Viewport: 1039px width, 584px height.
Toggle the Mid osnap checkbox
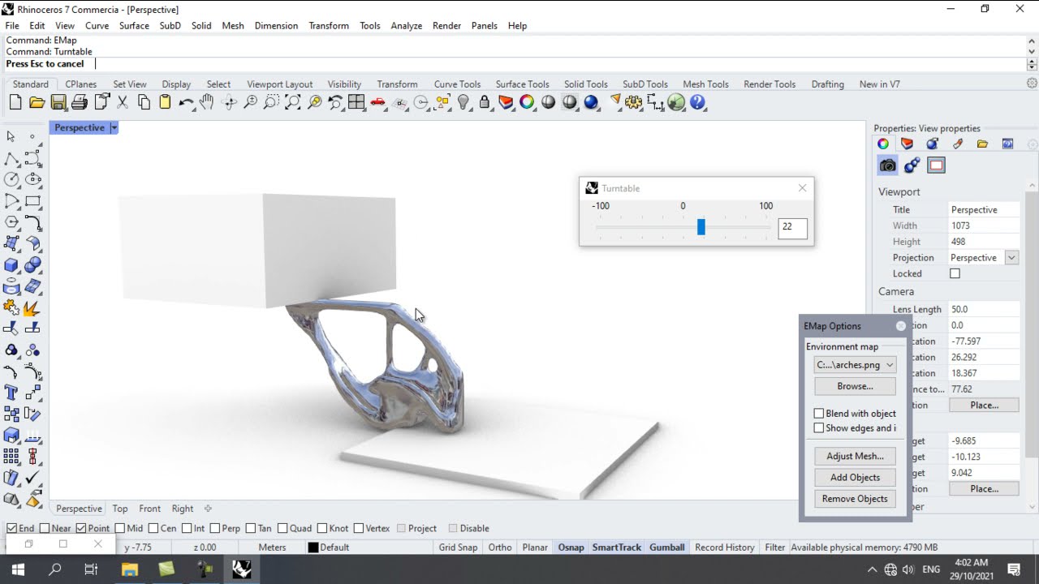120,528
